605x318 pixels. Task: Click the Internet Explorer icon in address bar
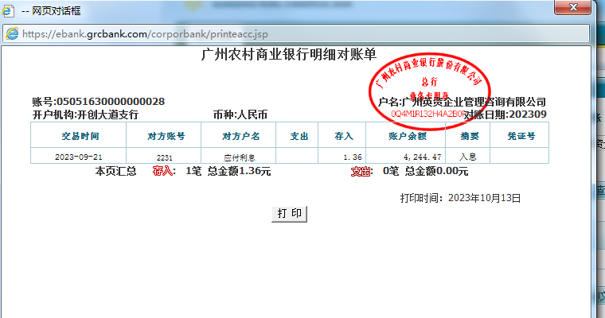click(12, 34)
